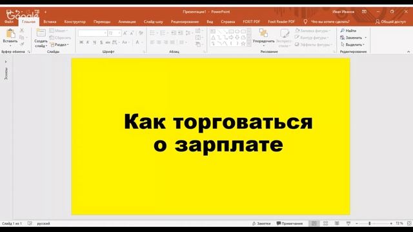This screenshot has height=232, width=413.
Task: Switch to Slide Sorter view icon
Action: coord(325,224)
